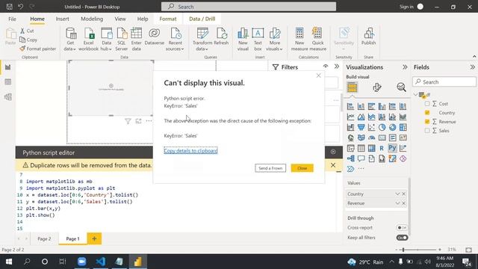Select the R script visual icon
This screenshot has height=269, width=478.
[x=382, y=148]
